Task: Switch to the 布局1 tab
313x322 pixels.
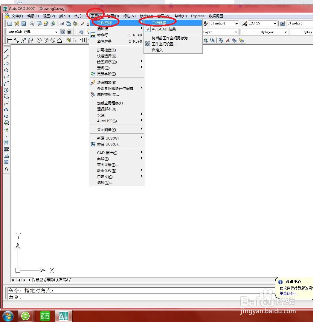Action: (x=51, y=280)
